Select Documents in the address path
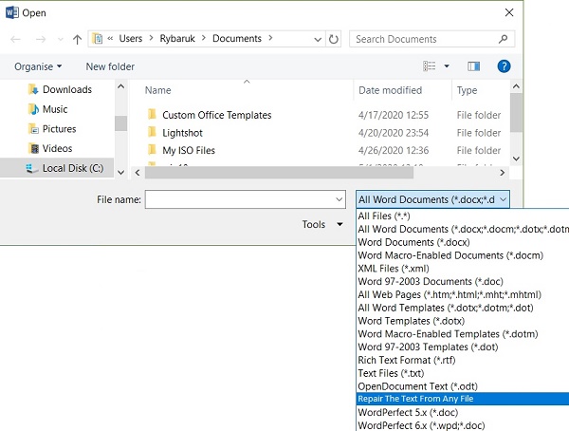The image size is (569, 431). tap(237, 39)
